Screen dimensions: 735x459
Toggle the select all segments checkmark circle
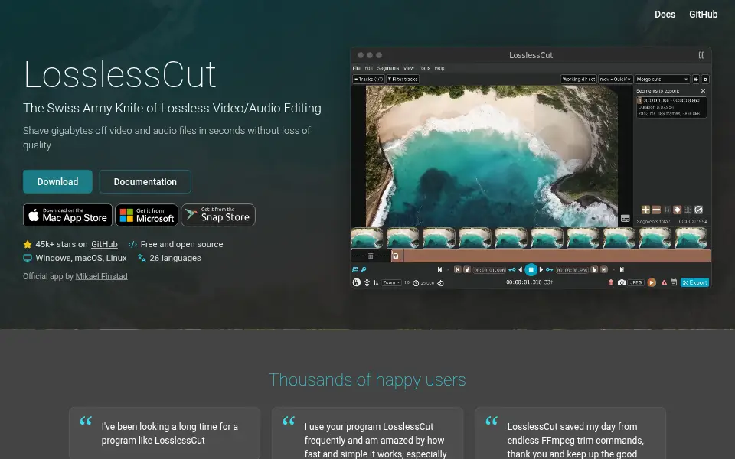point(698,210)
